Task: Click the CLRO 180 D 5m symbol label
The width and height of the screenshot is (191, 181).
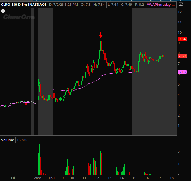Action: [24, 5]
